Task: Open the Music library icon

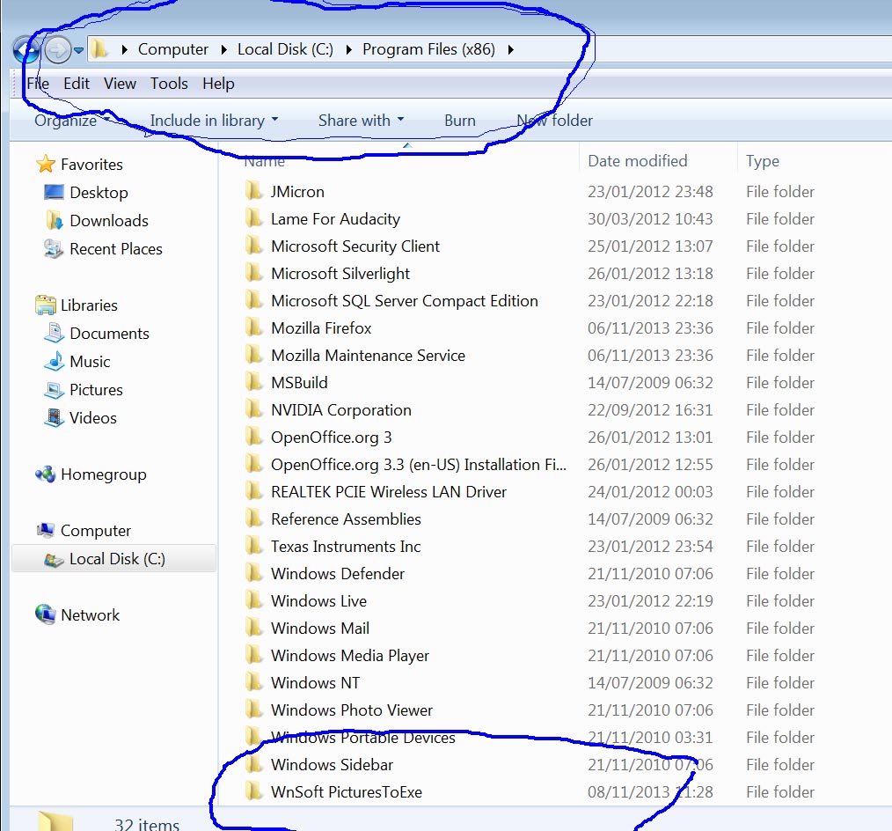Action: [x=54, y=362]
